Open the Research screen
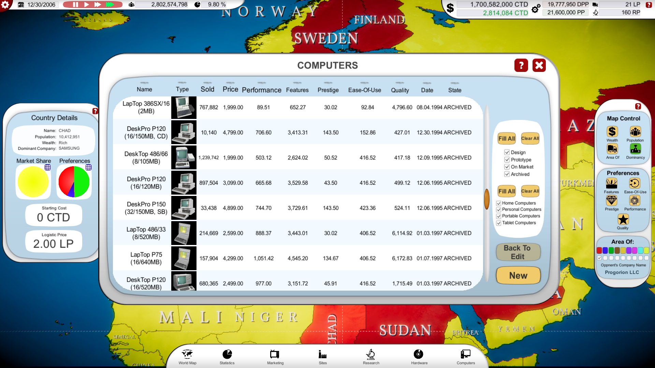655x368 pixels. click(x=370, y=357)
